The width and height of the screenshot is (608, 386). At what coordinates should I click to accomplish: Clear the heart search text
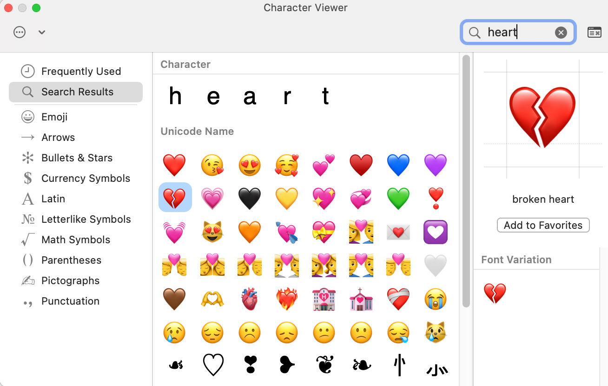pyautogui.click(x=561, y=32)
